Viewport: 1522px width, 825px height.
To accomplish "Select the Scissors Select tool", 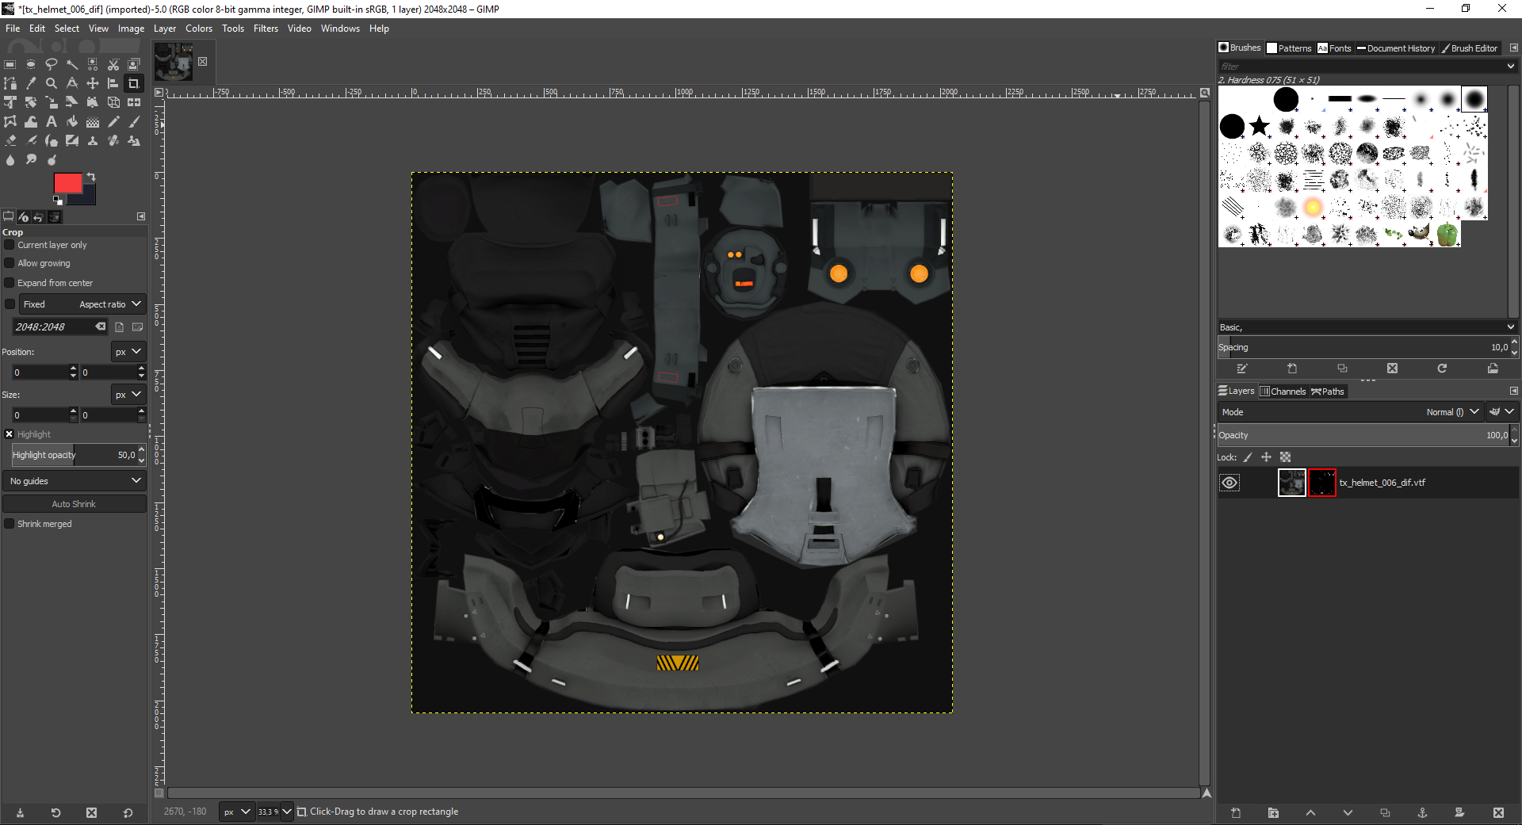I will pyautogui.click(x=113, y=64).
